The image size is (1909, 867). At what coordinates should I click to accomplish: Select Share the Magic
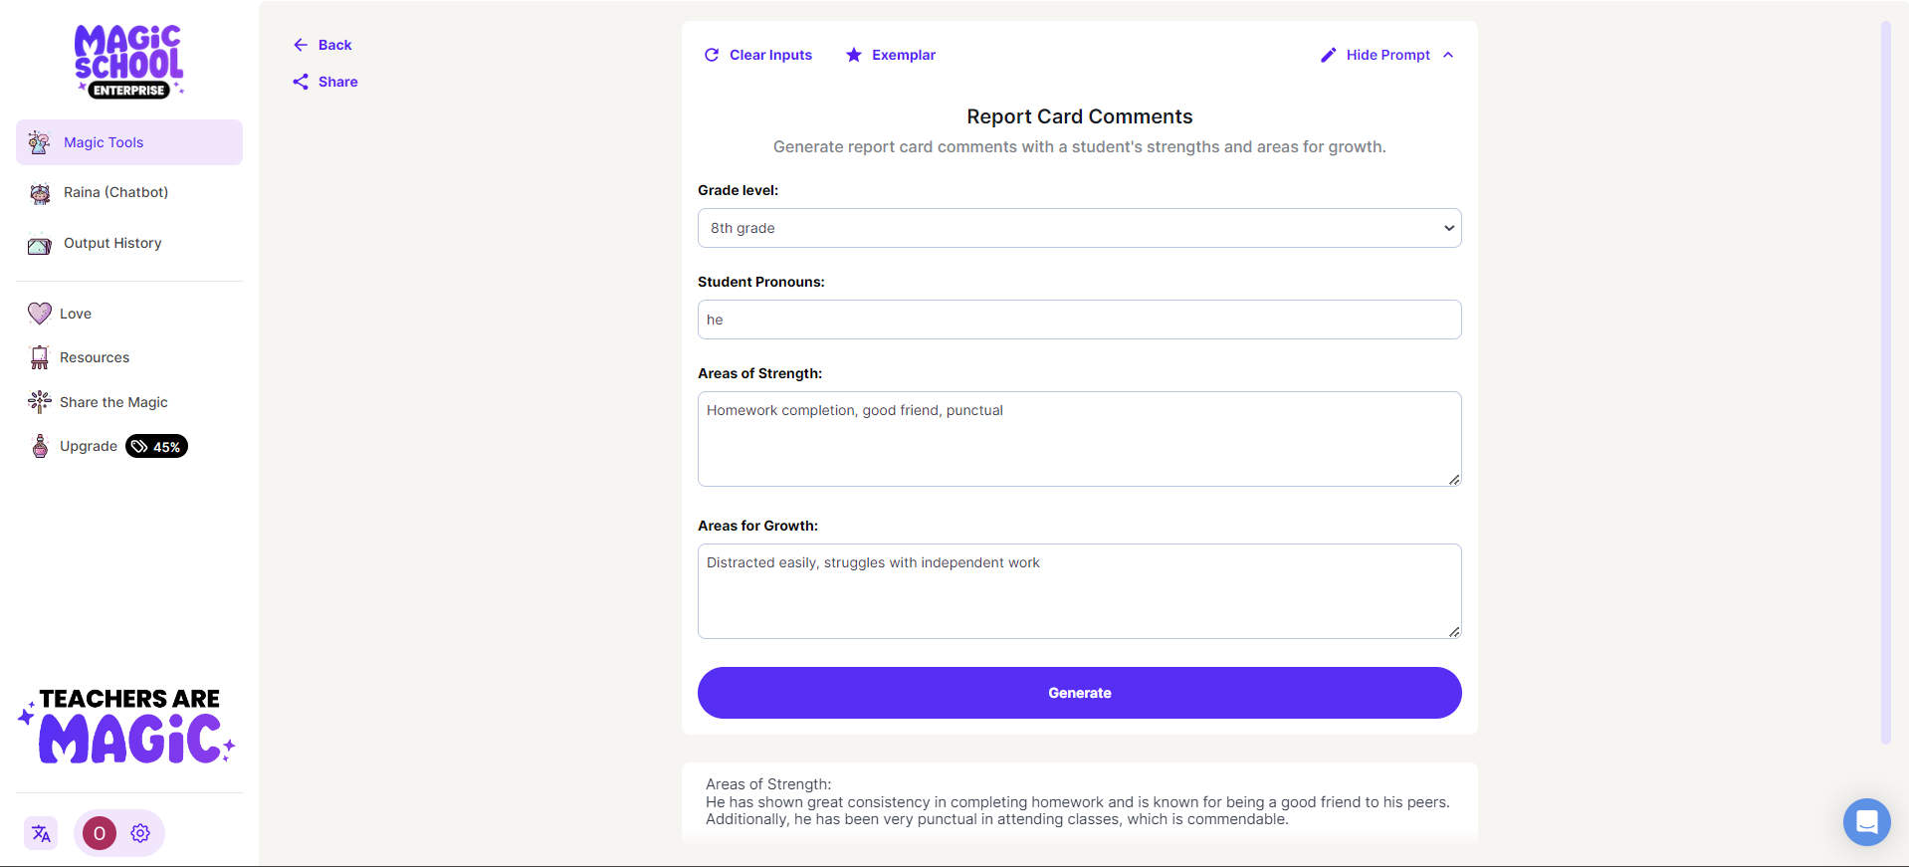click(x=113, y=402)
